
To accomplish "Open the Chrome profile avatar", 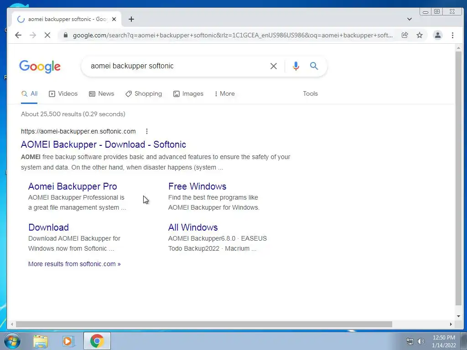I will (x=437, y=35).
